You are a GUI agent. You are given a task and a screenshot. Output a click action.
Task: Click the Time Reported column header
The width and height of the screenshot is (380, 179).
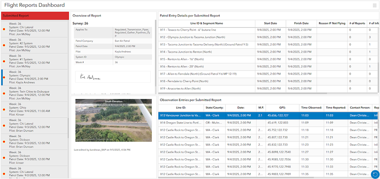click(336, 108)
